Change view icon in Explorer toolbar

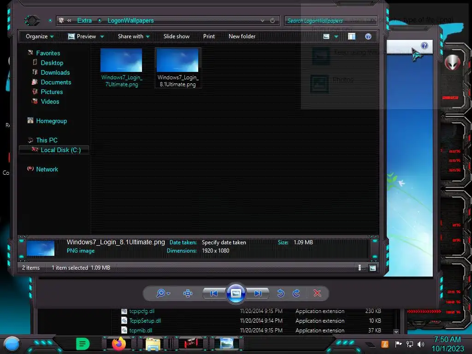pyautogui.click(x=326, y=36)
